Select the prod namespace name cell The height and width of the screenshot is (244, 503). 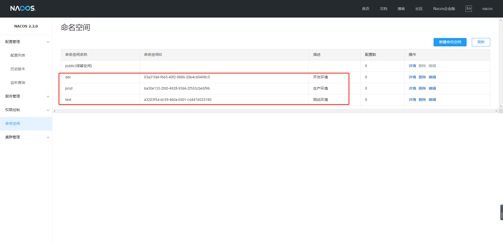point(100,89)
